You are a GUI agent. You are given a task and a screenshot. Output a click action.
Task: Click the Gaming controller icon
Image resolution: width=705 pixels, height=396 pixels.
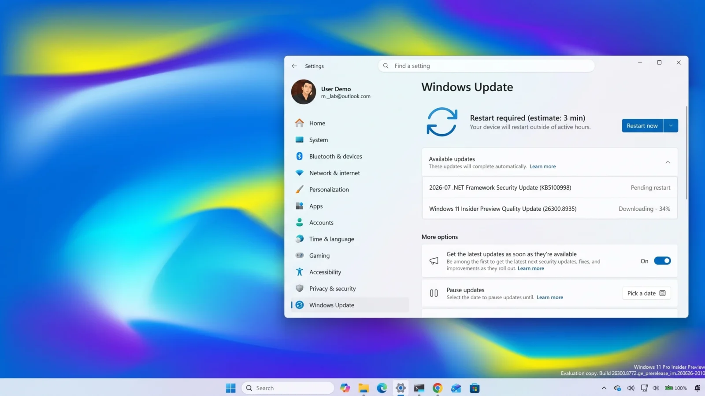point(300,255)
